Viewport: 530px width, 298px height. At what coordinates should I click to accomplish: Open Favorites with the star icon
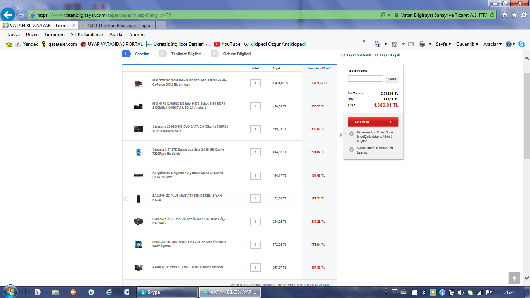point(514,15)
